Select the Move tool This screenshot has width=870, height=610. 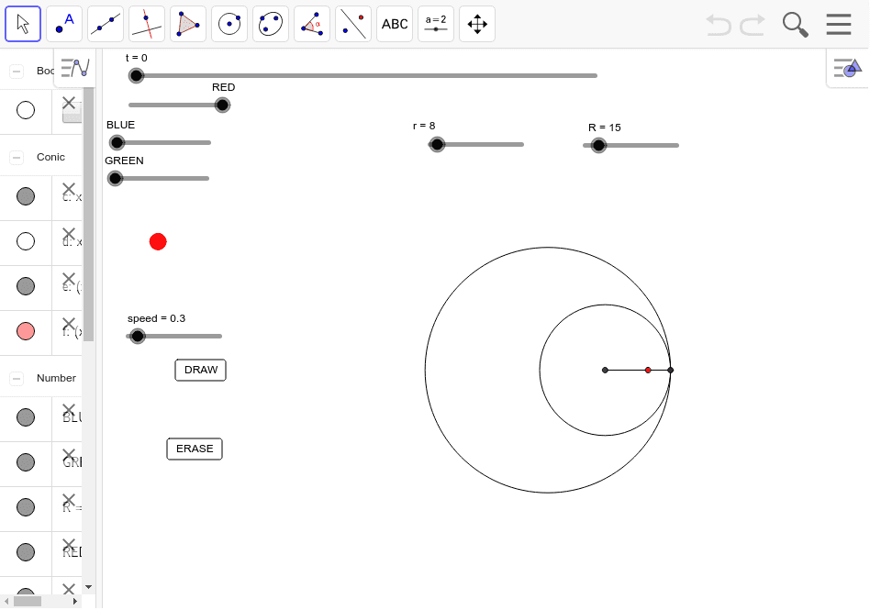pyautogui.click(x=23, y=23)
